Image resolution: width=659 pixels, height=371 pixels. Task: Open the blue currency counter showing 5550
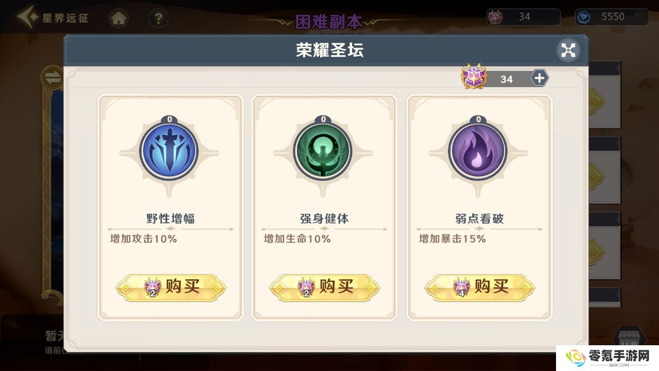(x=612, y=17)
